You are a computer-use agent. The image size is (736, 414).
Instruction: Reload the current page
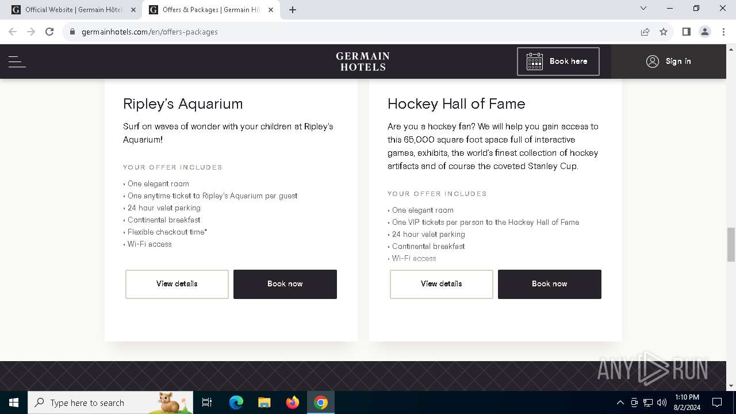pos(49,32)
